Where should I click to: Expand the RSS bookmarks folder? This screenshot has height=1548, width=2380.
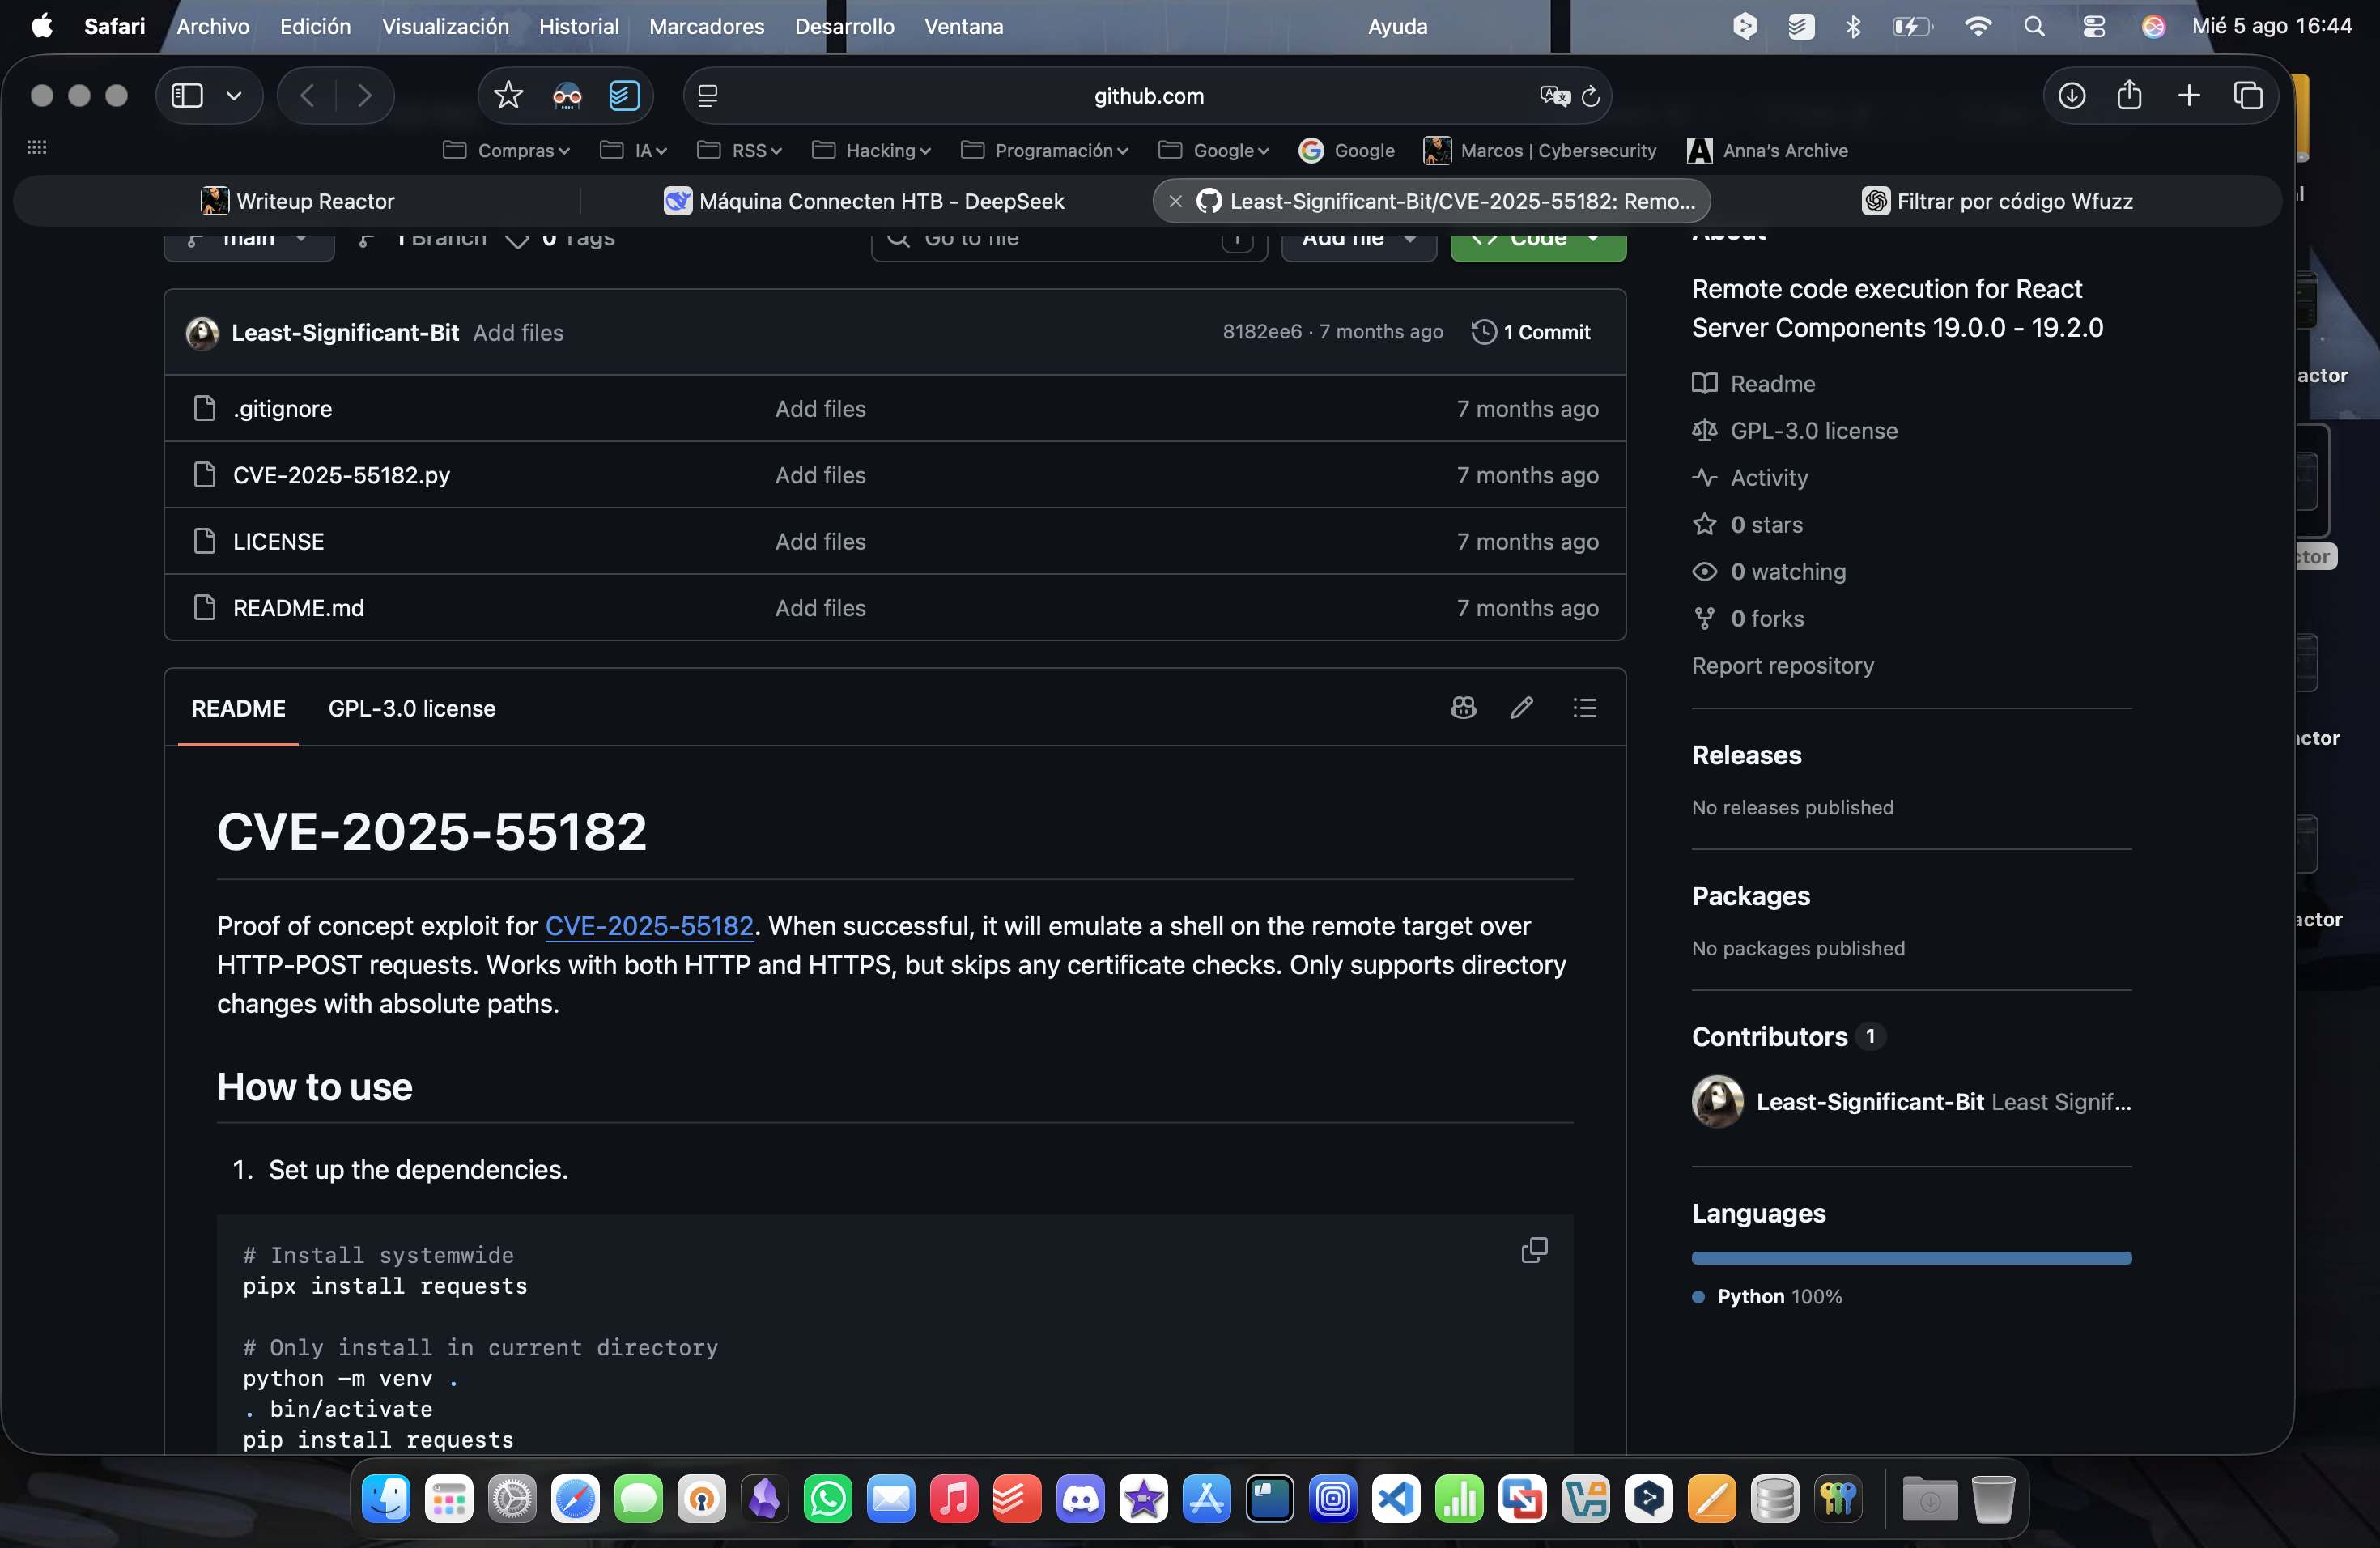[x=740, y=151]
